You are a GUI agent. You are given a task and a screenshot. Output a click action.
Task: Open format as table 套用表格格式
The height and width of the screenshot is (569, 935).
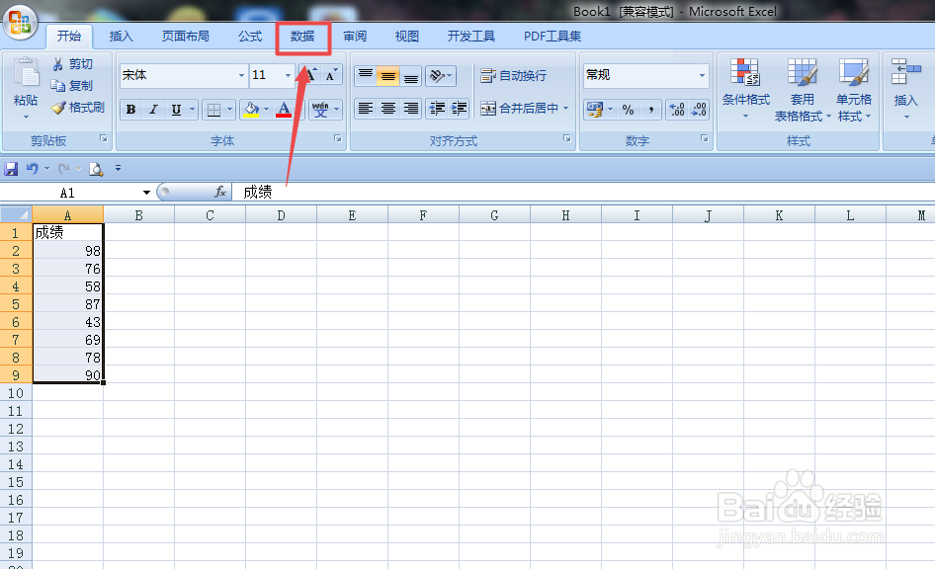(802, 89)
